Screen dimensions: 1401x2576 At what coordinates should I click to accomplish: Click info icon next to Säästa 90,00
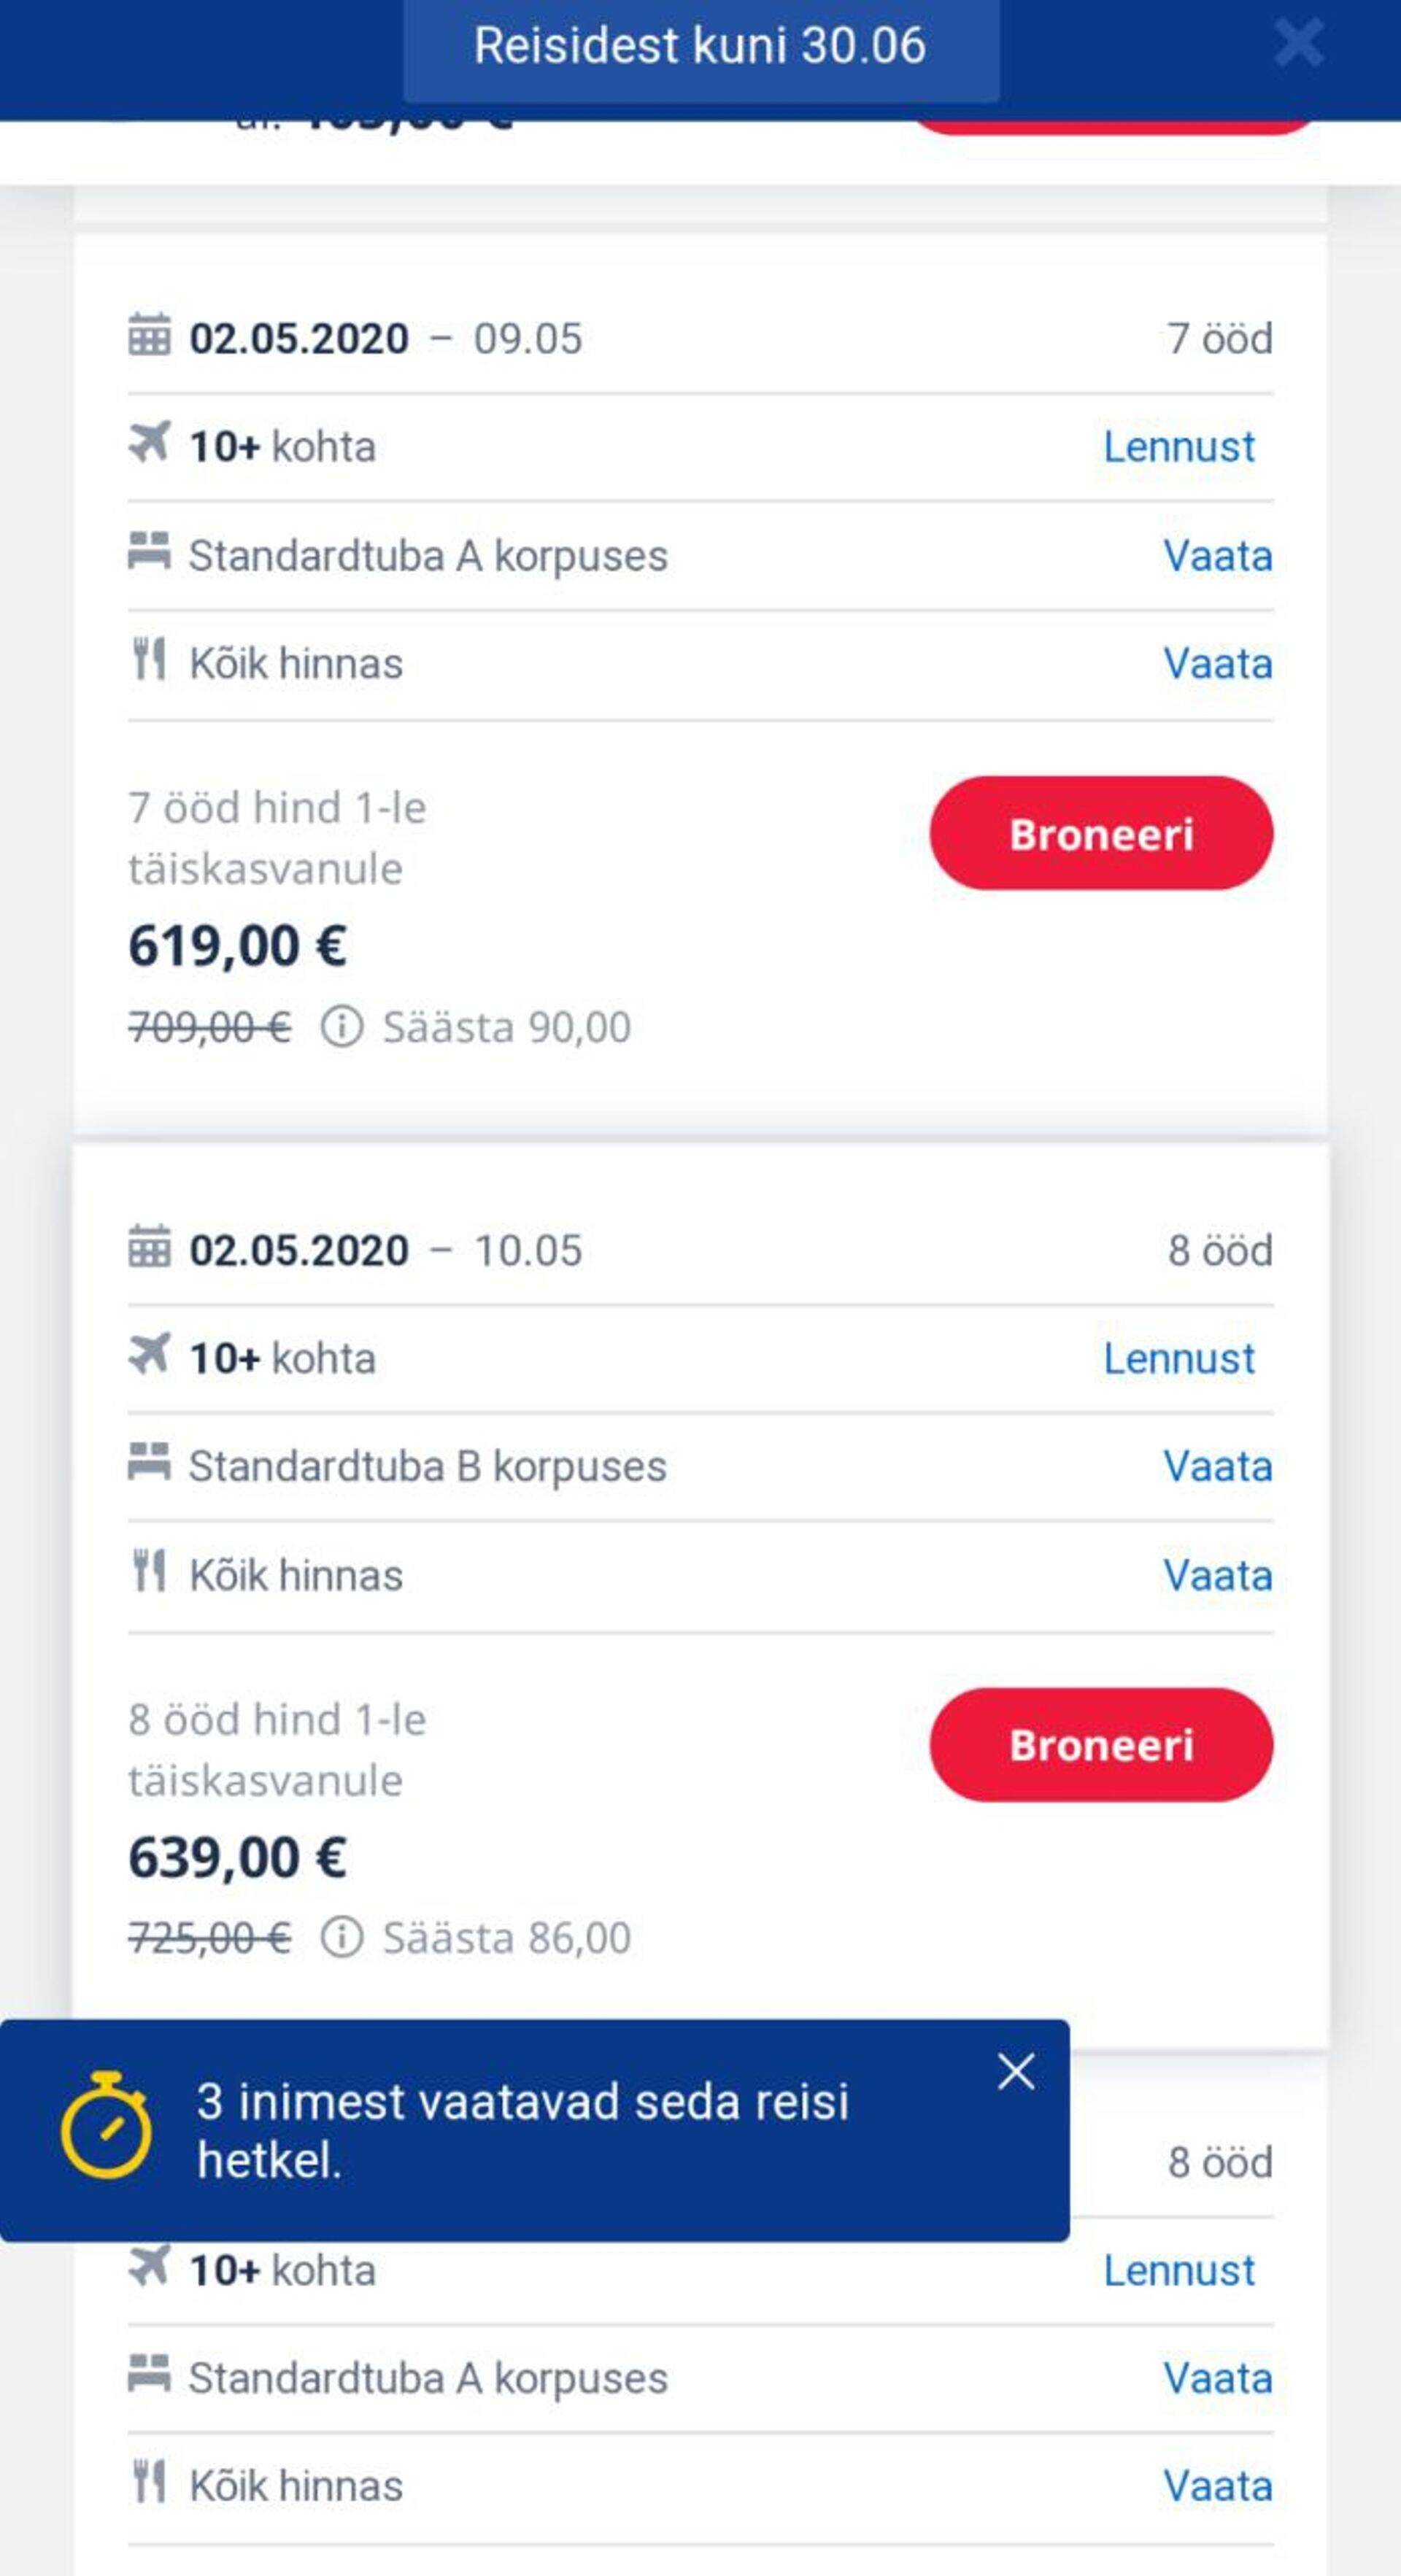[x=341, y=1027]
